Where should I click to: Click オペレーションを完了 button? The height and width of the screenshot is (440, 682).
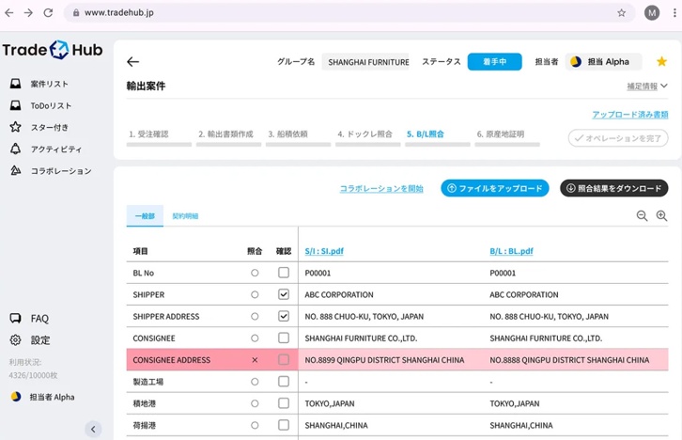click(x=618, y=138)
